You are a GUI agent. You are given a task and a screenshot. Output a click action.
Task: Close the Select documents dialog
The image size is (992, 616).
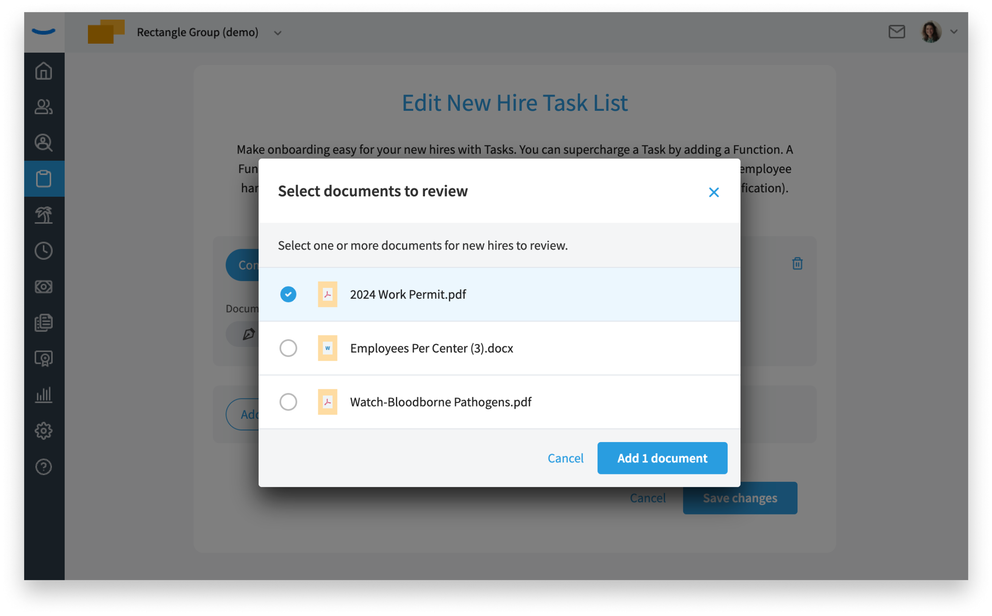click(x=713, y=192)
